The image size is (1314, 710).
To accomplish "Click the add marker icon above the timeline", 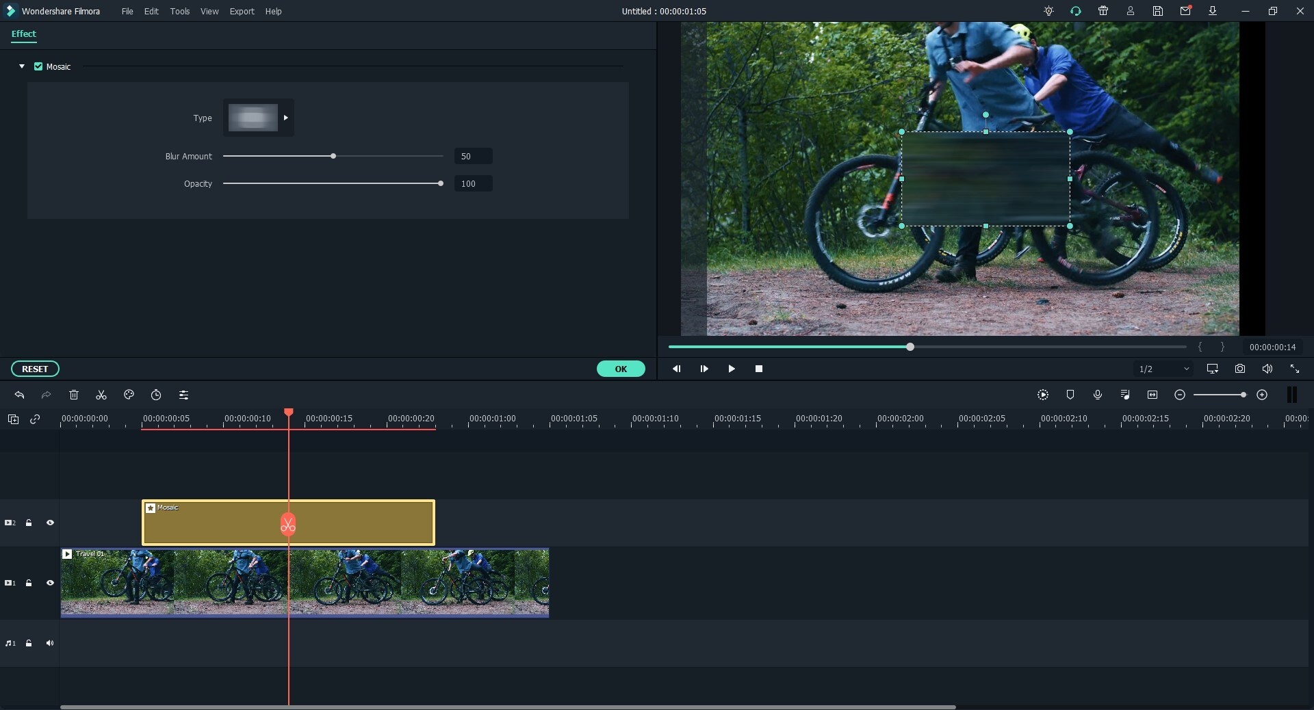I will [x=1070, y=395].
